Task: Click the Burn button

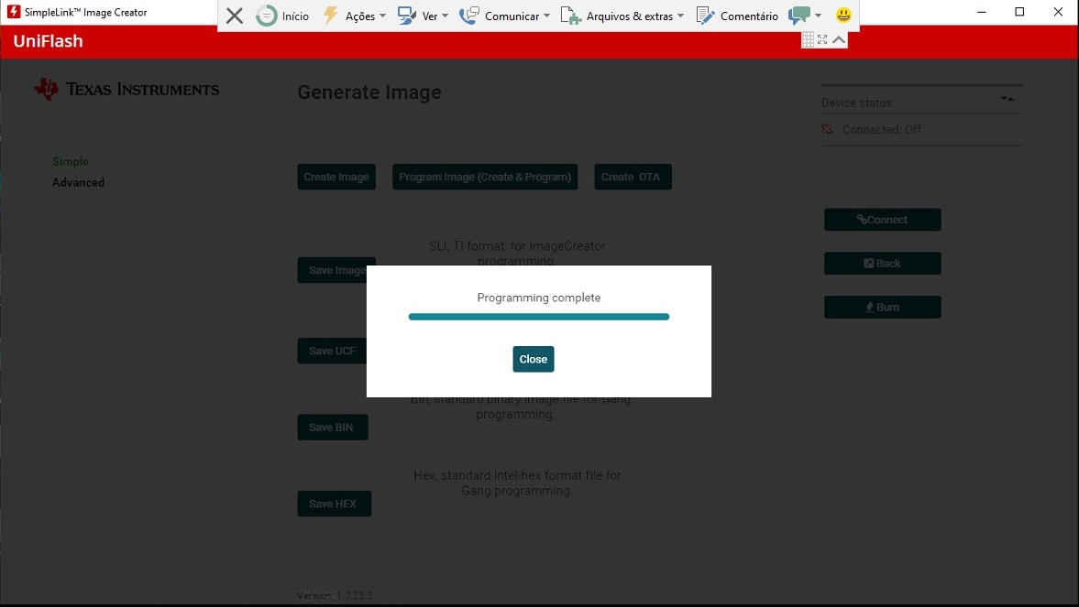Action: pos(882,307)
